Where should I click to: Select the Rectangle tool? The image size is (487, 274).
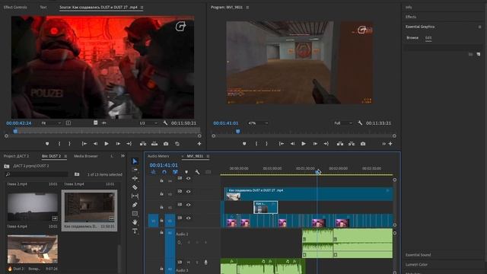[135, 213]
